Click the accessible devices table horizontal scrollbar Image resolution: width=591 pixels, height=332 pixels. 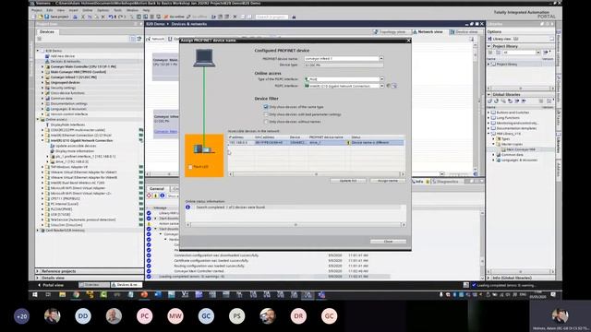(316, 174)
